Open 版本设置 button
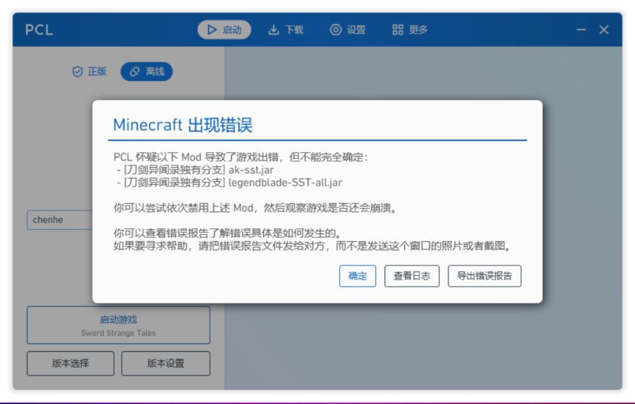The height and width of the screenshot is (404, 635). coord(165,364)
